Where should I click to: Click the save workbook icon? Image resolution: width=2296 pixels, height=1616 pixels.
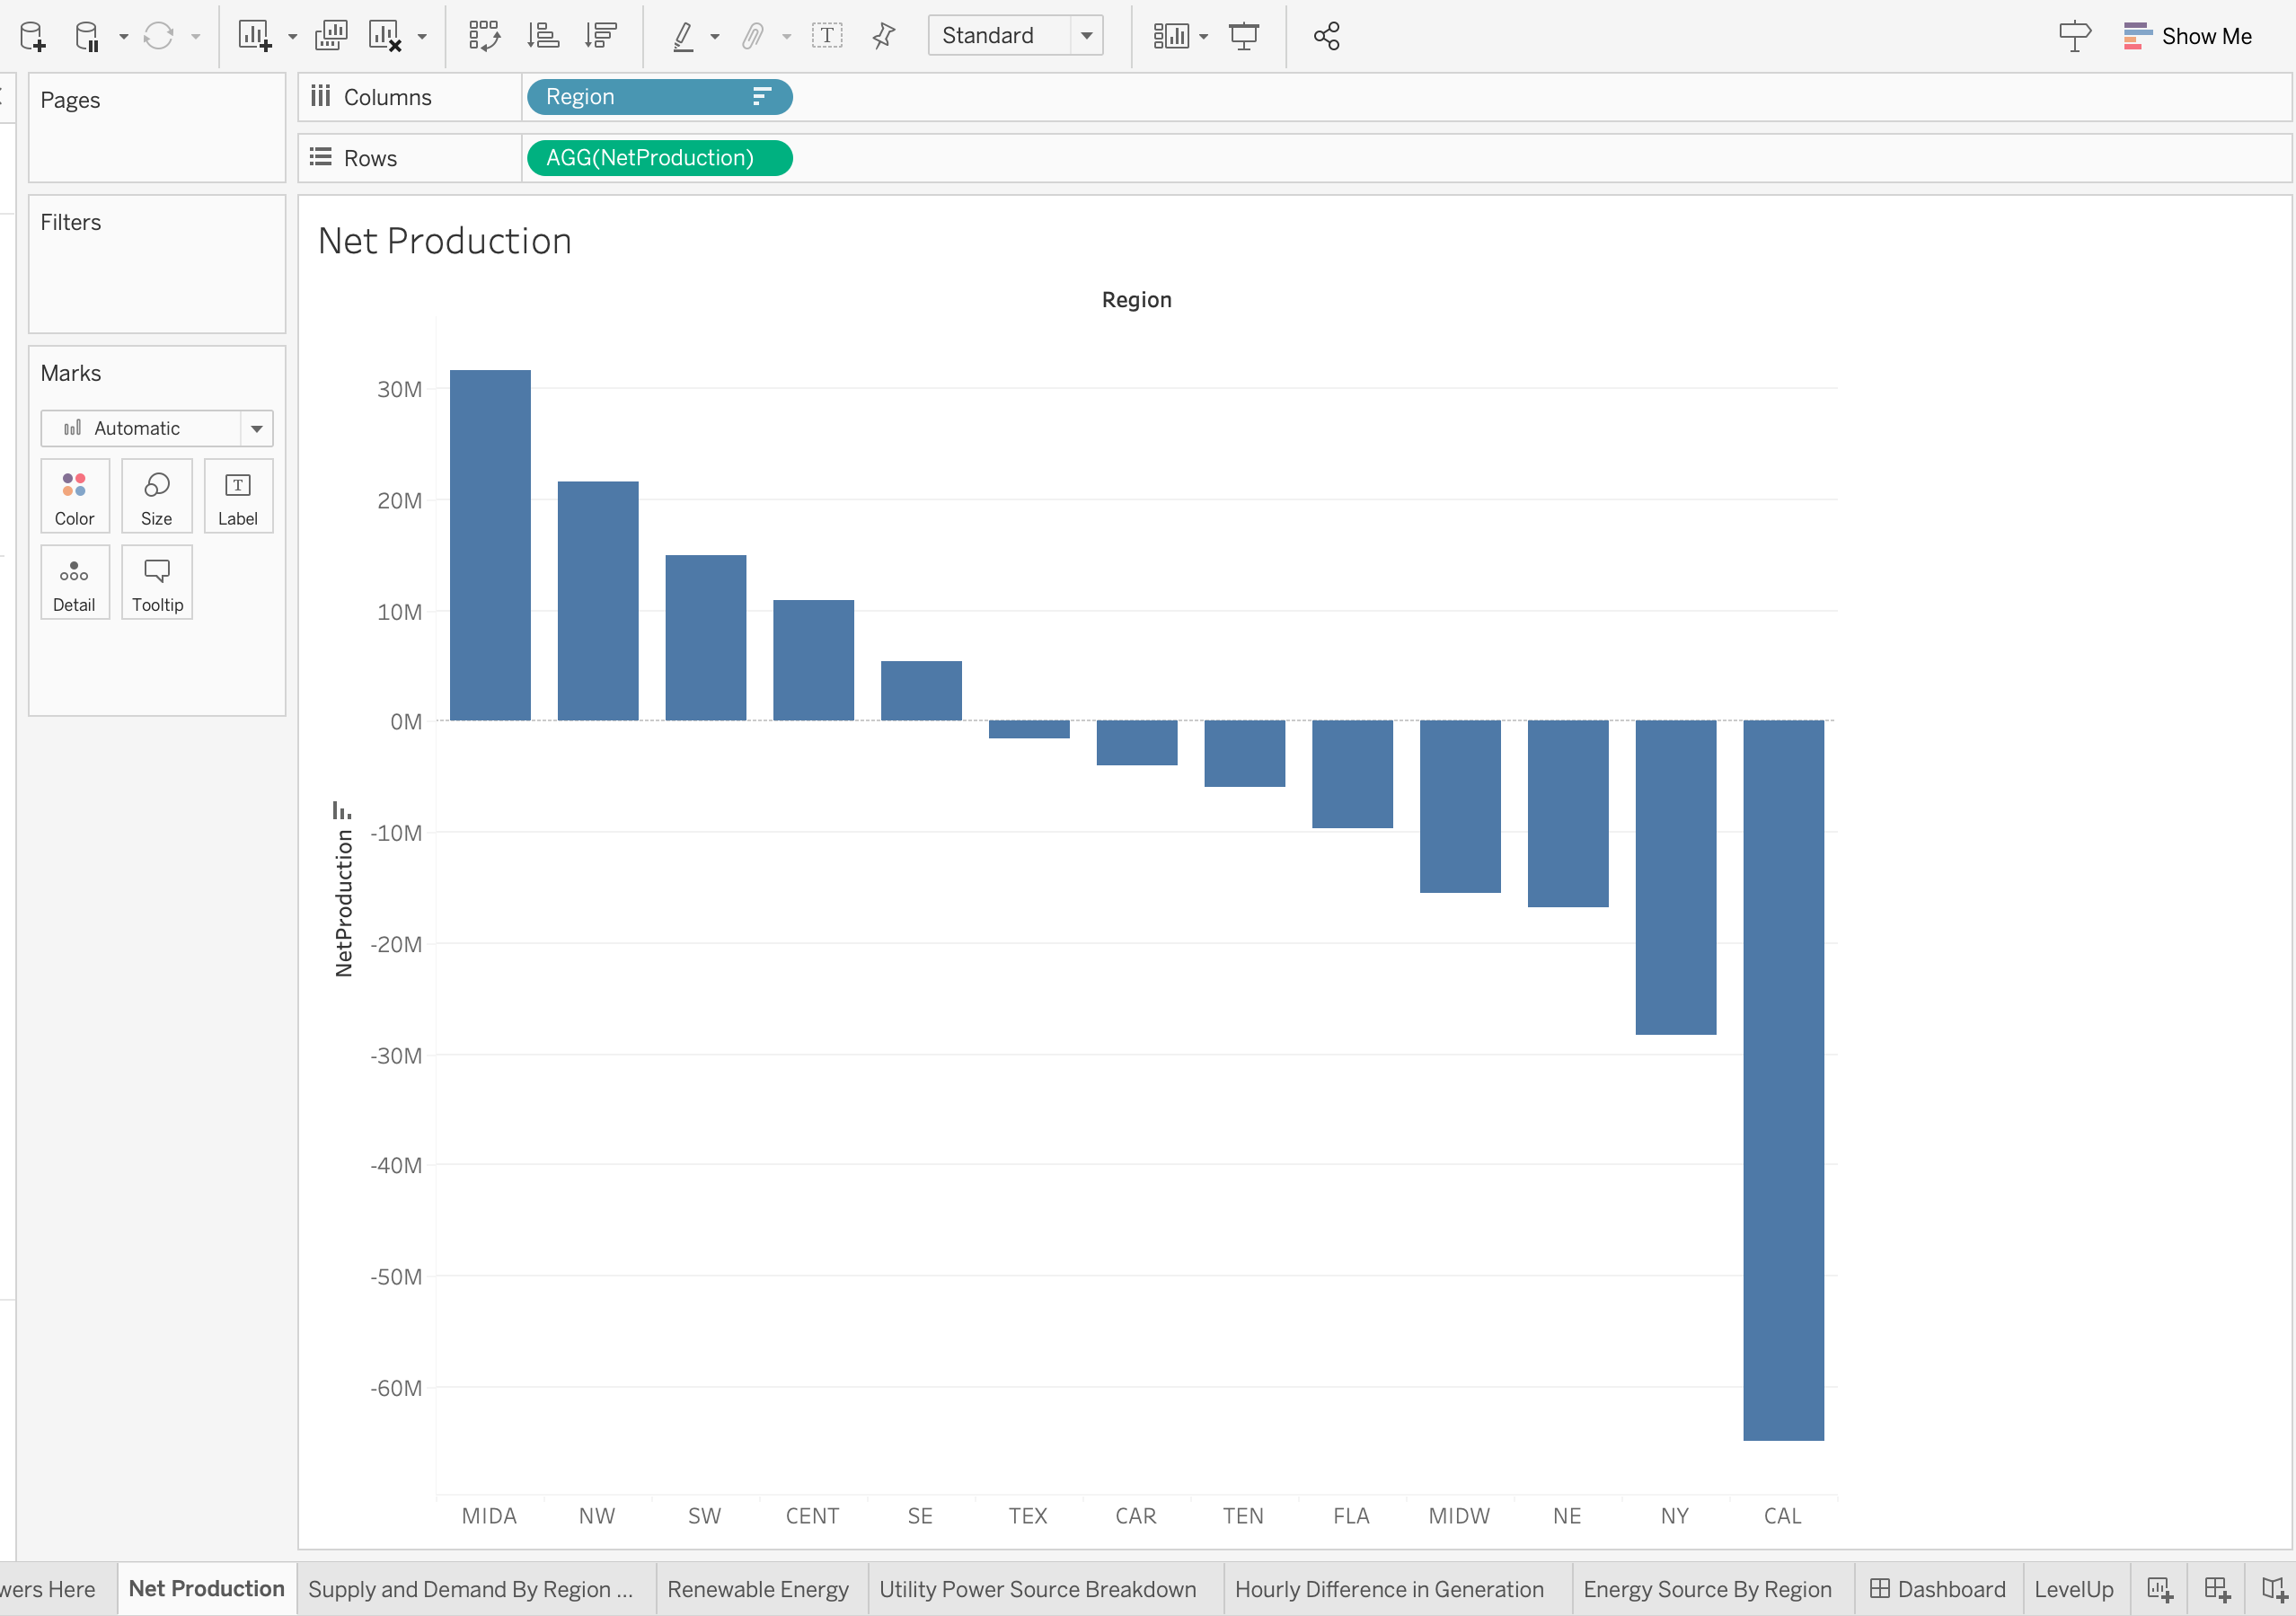click(89, 35)
